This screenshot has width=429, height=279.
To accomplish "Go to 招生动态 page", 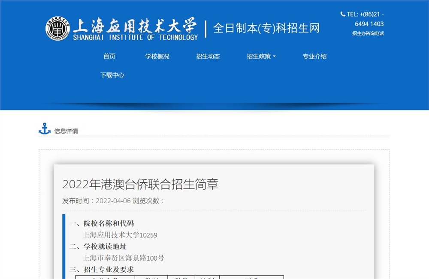I will click(208, 56).
